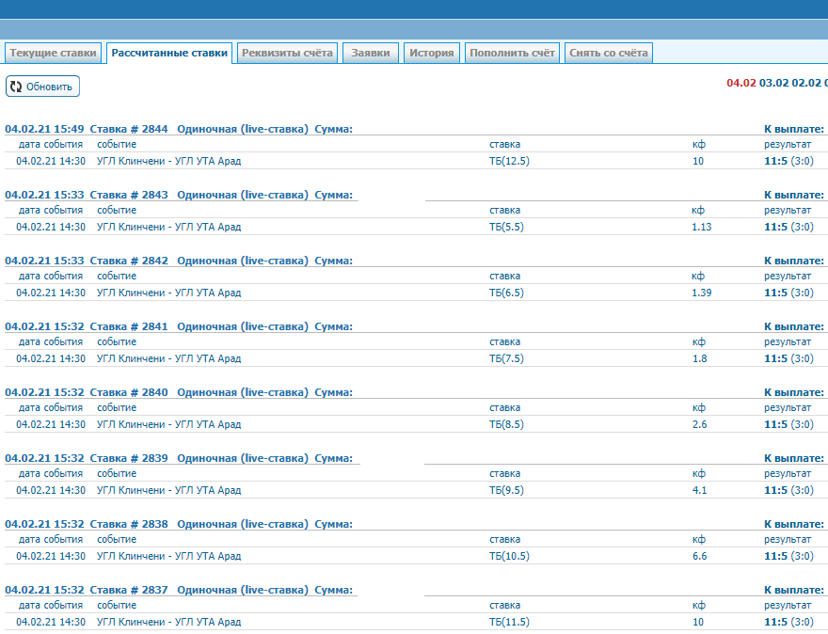Go to the История tab
The height and width of the screenshot is (634, 828).
coord(432,53)
